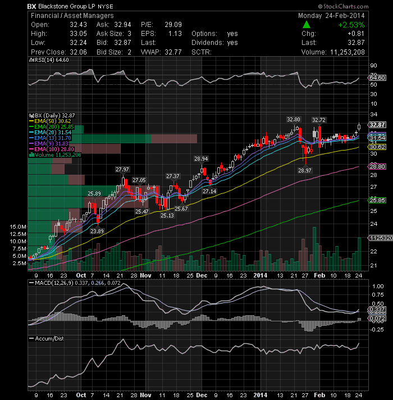Click the 0.337 MACD tag on the right axis
393x400 pixels.
(377, 310)
